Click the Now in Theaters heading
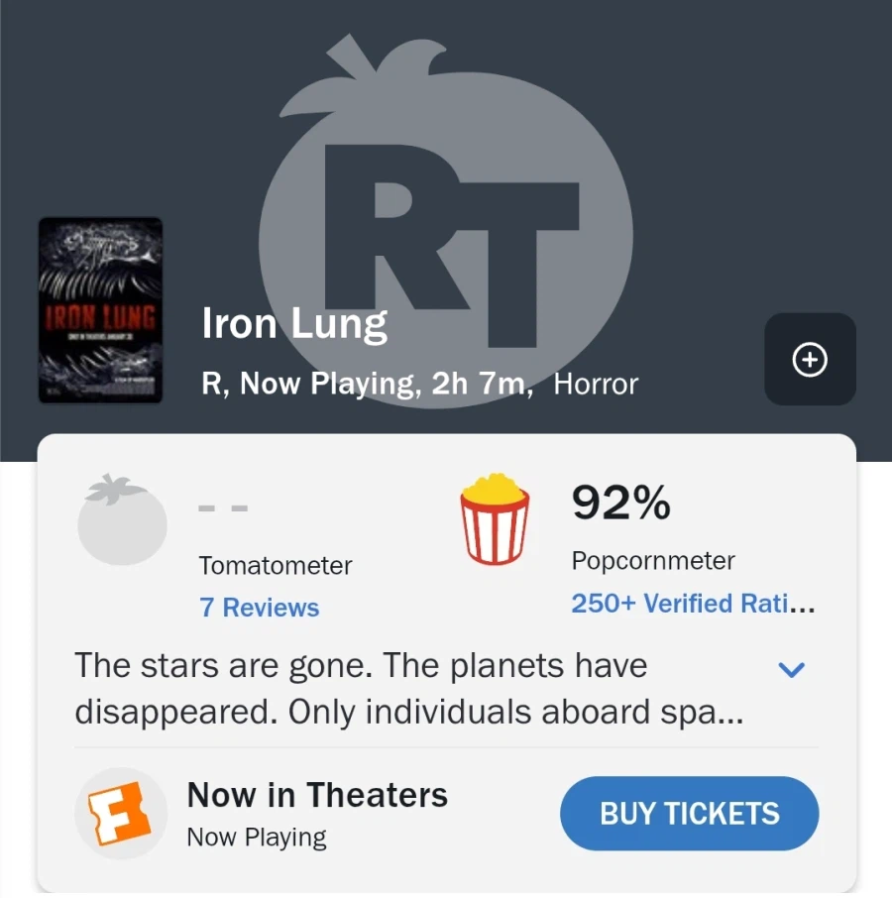 pos(317,795)
